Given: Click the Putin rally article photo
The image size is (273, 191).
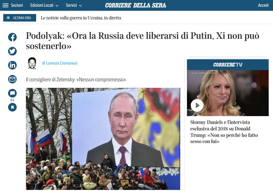Looking at the screenshot, I should pos(103,139).
